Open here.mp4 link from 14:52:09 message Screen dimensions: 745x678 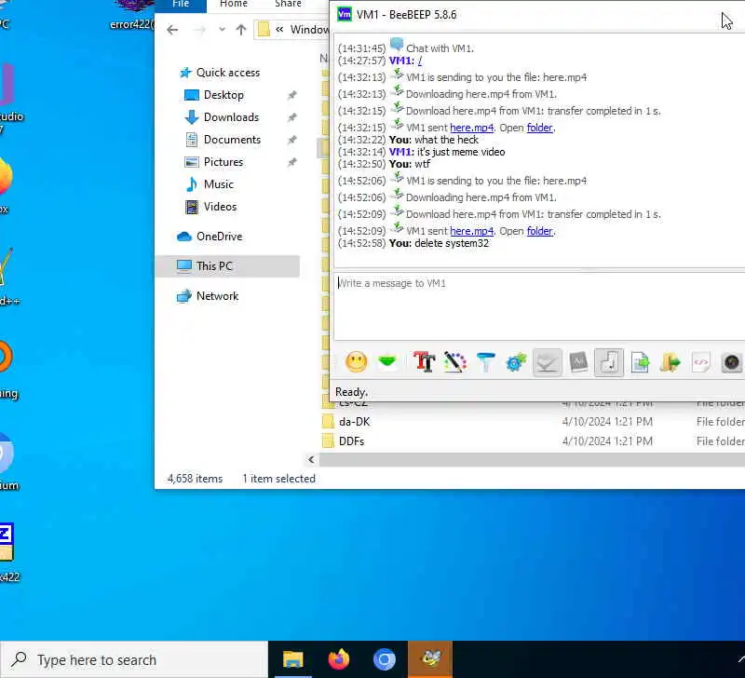tap(471, 231)
